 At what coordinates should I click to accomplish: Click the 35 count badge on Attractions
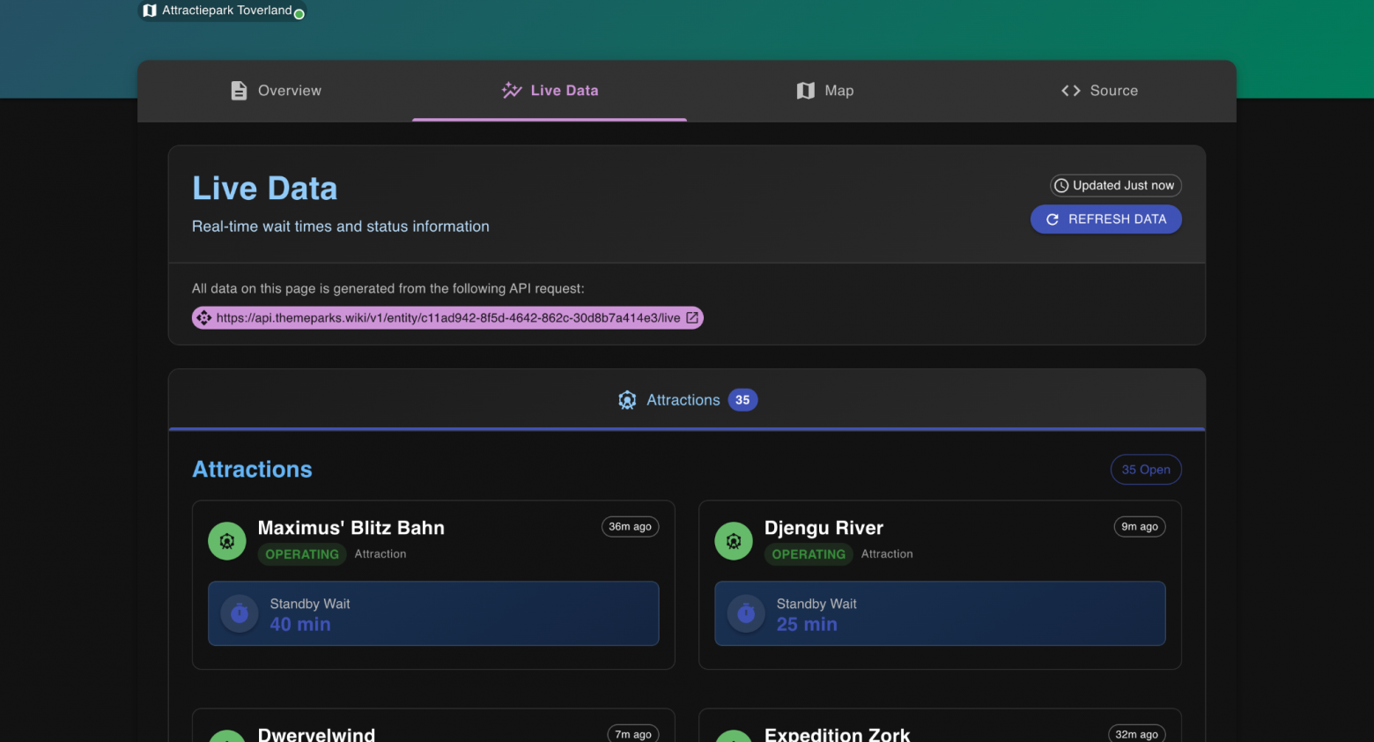(x=742, y=400)
